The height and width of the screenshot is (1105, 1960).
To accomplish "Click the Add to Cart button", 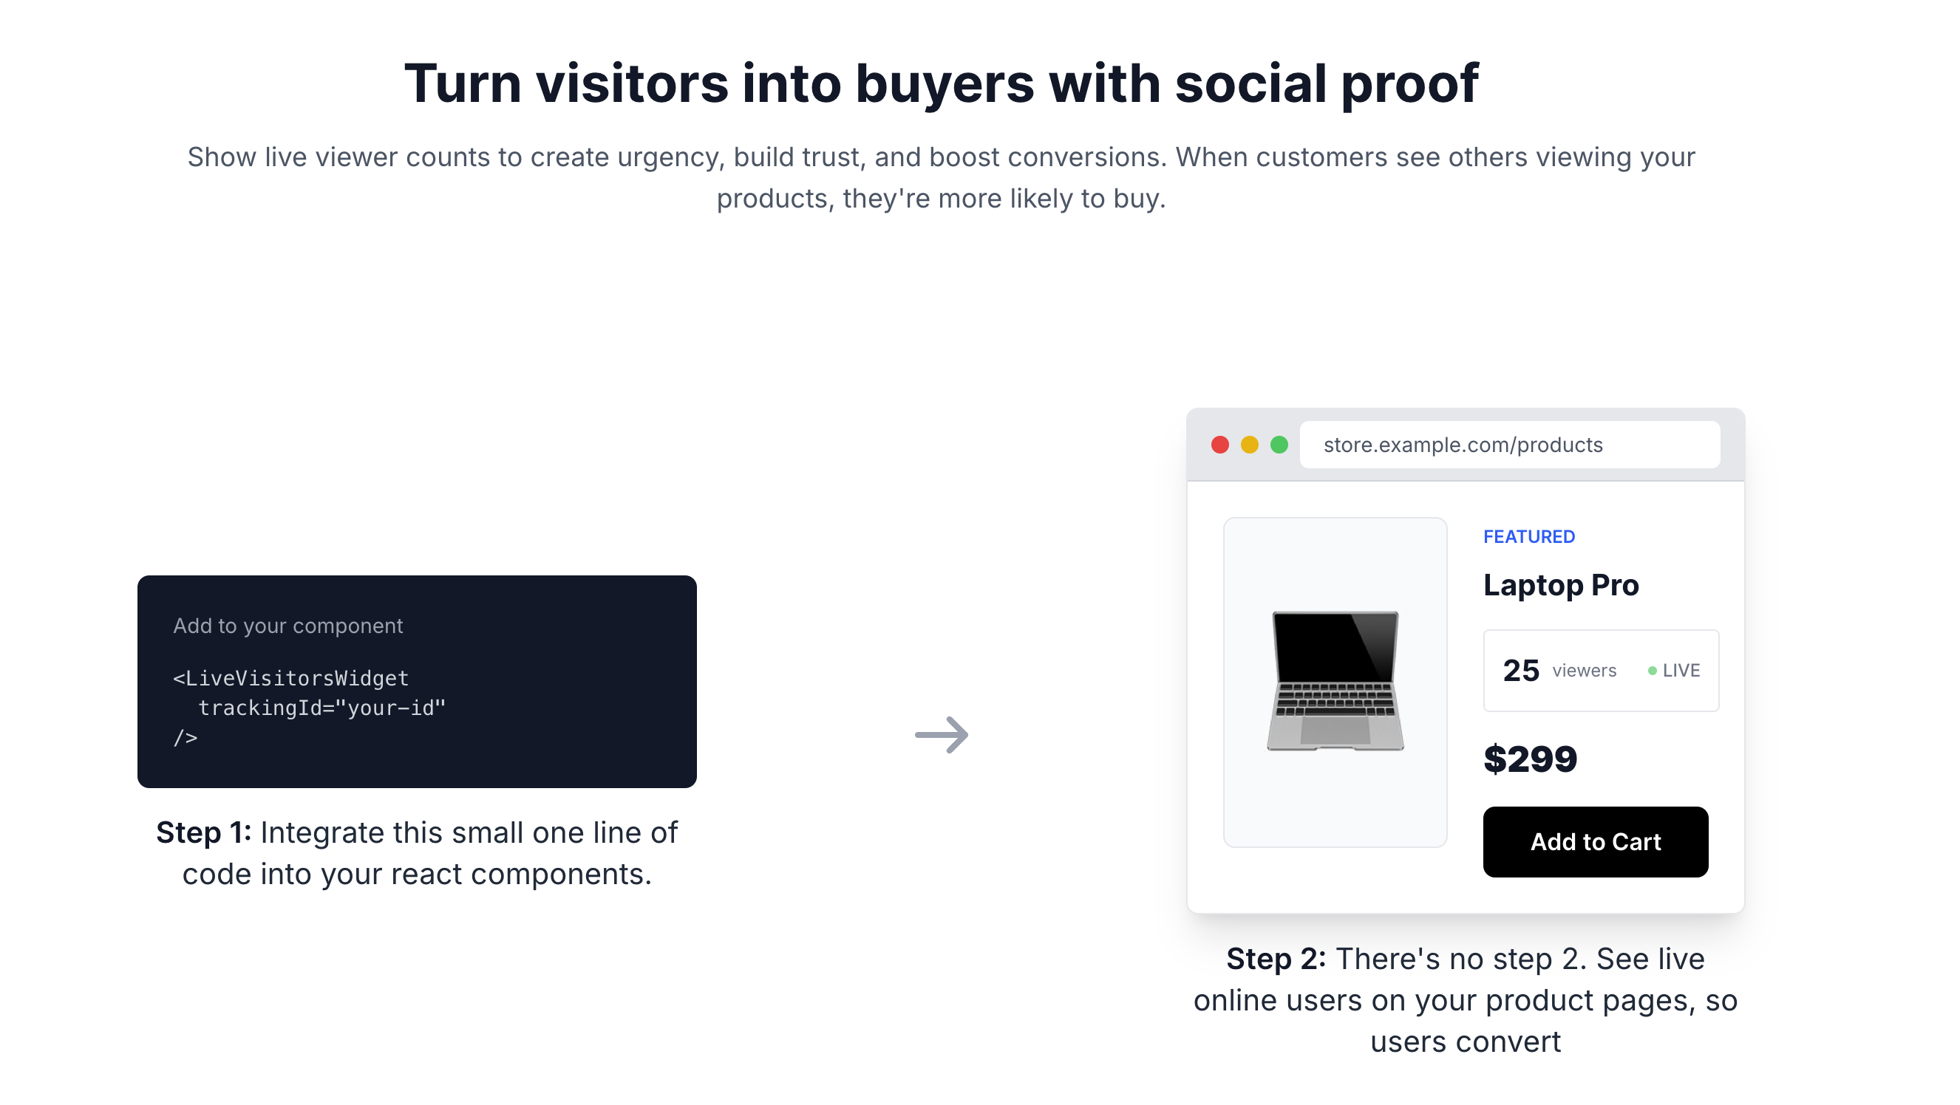I will (1596, 842).
